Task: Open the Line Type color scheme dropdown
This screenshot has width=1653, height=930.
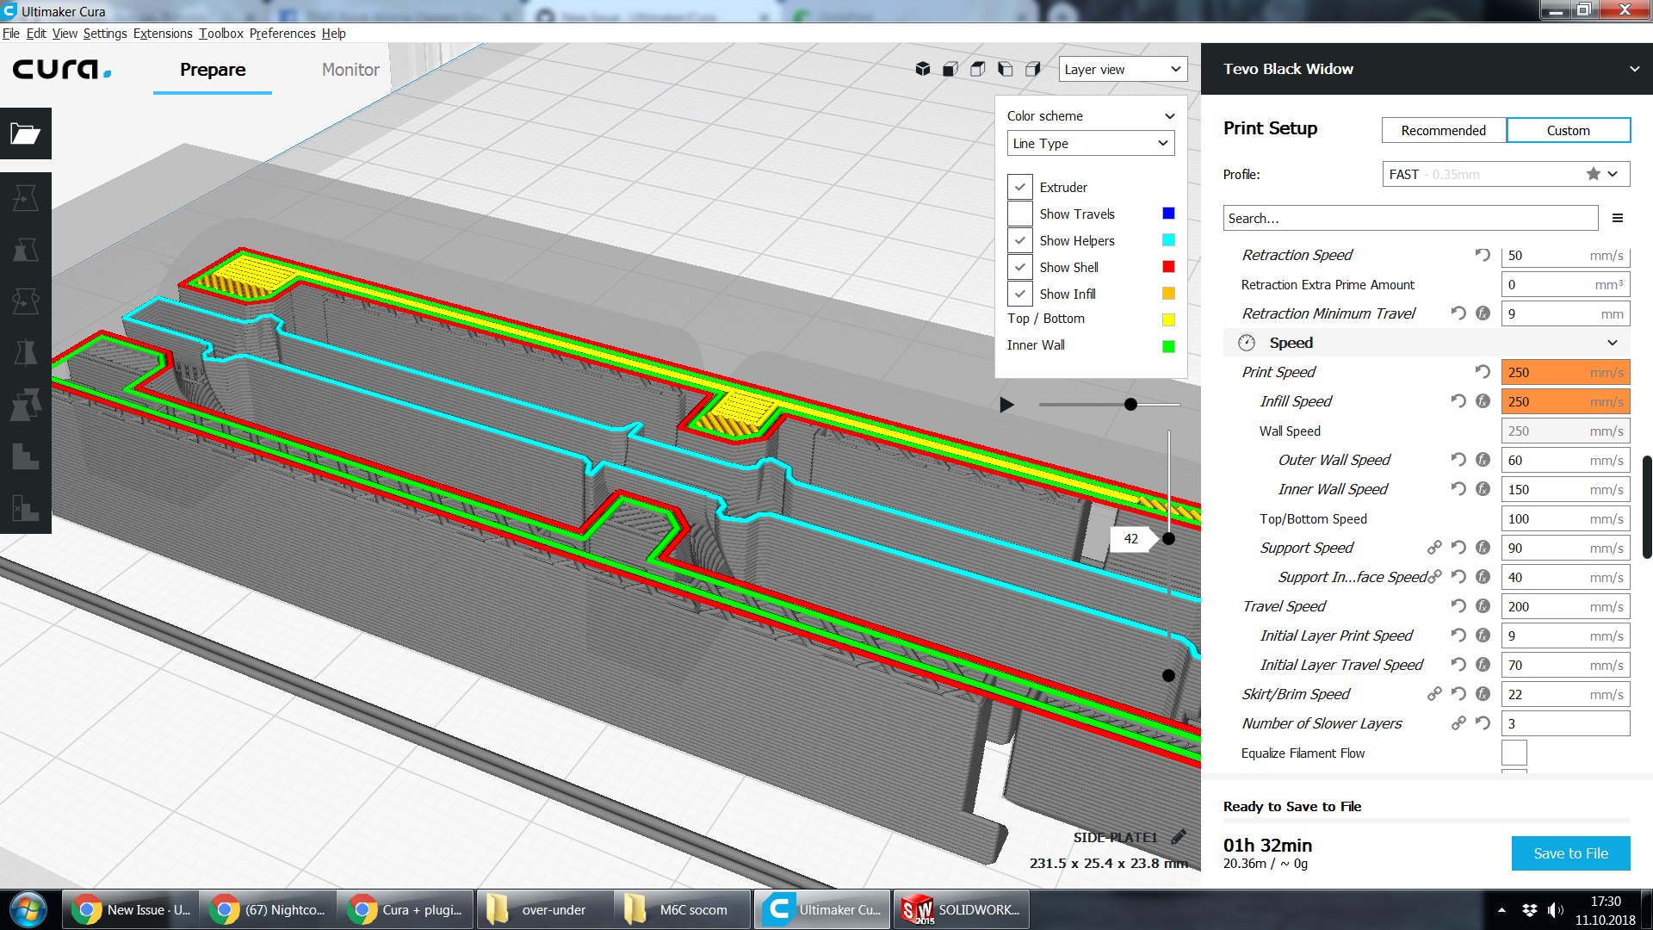Action: (1091, 143)
